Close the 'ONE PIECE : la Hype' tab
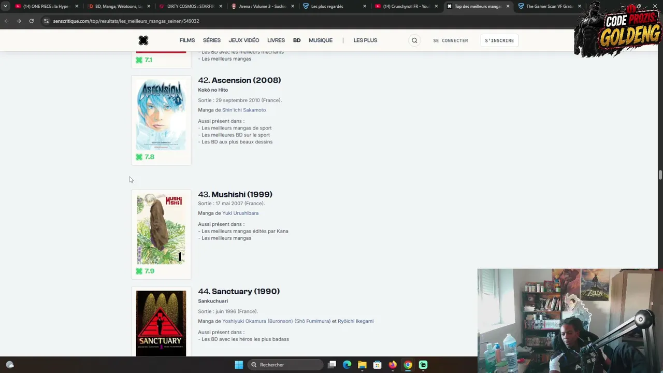The width and height of the screenshot is (663, 373). (77, 6)
